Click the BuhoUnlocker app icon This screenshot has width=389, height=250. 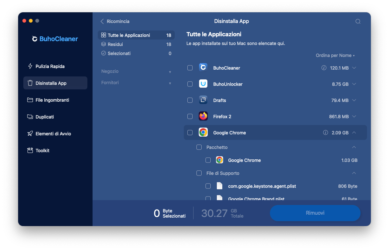(x=203, y=84)
